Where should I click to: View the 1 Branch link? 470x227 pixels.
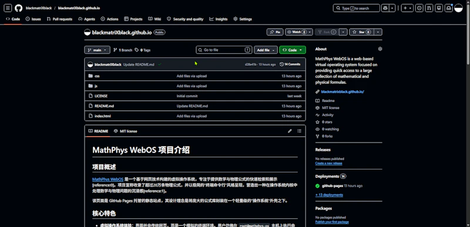pyautogui.click(x=123, y=50)
